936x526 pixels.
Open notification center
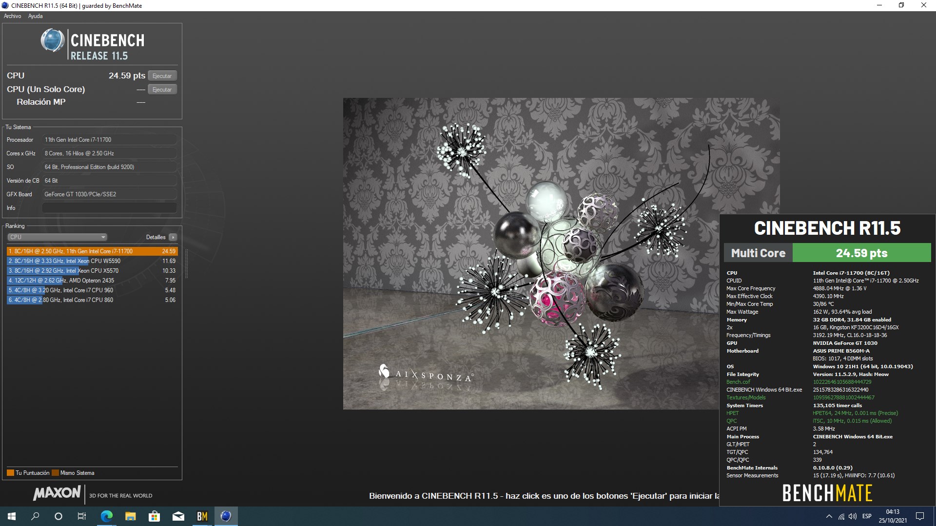click(x=920, y=516)
